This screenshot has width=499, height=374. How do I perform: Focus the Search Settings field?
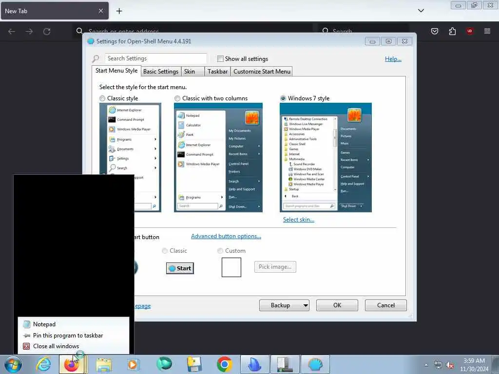tap(155, 58)
